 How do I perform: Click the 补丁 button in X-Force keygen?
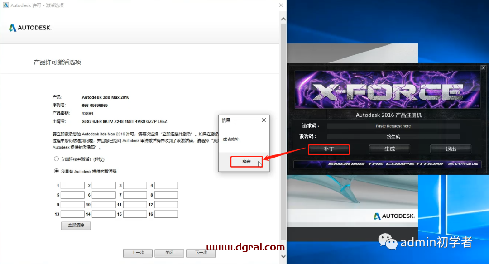click(x=329, y=149)
